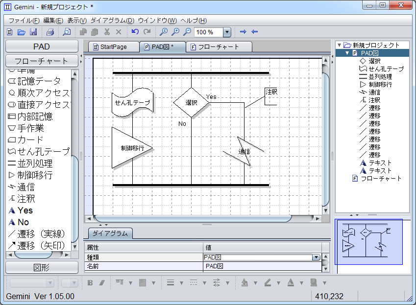Open the line color dropdown arrow
This screenshot has height=305, width=416.
coord(278,283)
